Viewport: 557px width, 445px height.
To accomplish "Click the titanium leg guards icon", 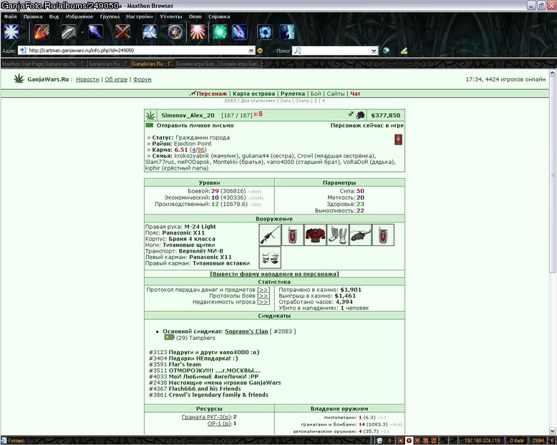I will [x=337, y=235].
